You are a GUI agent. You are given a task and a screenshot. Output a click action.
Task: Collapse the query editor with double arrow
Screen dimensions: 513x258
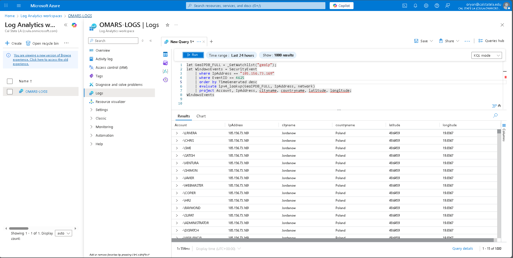tap(499, 106)
